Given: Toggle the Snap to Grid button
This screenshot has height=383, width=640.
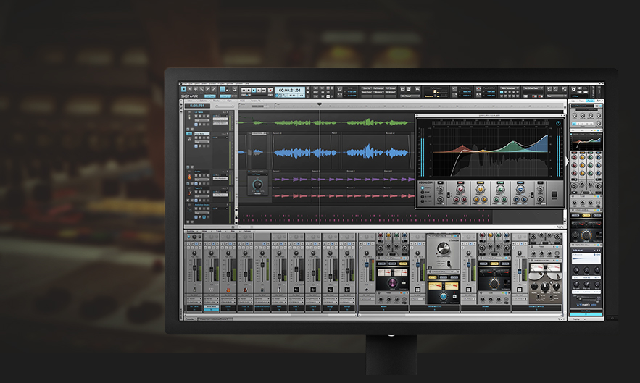Looking at the screenshot, I should click(x=223, y=89).
